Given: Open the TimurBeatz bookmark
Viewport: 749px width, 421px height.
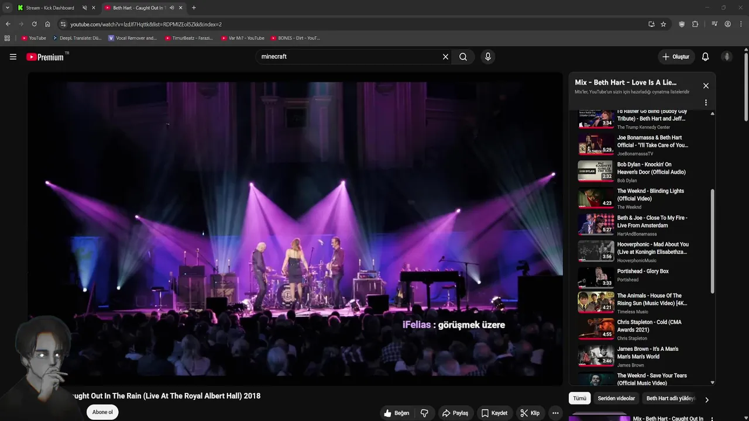Looking at the screenshot, I should click(x=189, y=38).
